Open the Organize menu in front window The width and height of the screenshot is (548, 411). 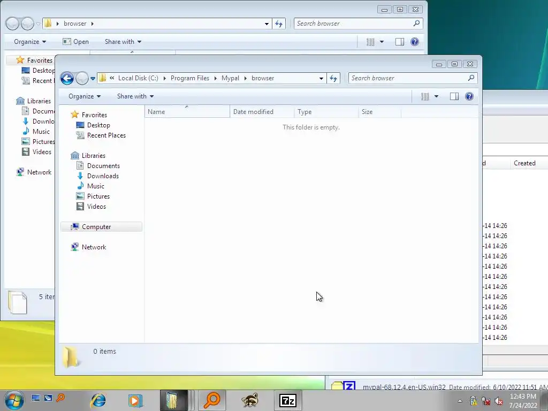[85, 96]
